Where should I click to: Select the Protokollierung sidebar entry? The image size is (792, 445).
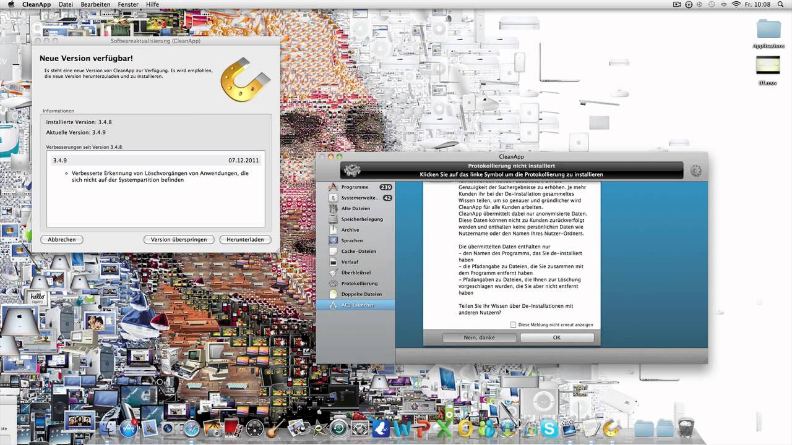coord(356,283)
